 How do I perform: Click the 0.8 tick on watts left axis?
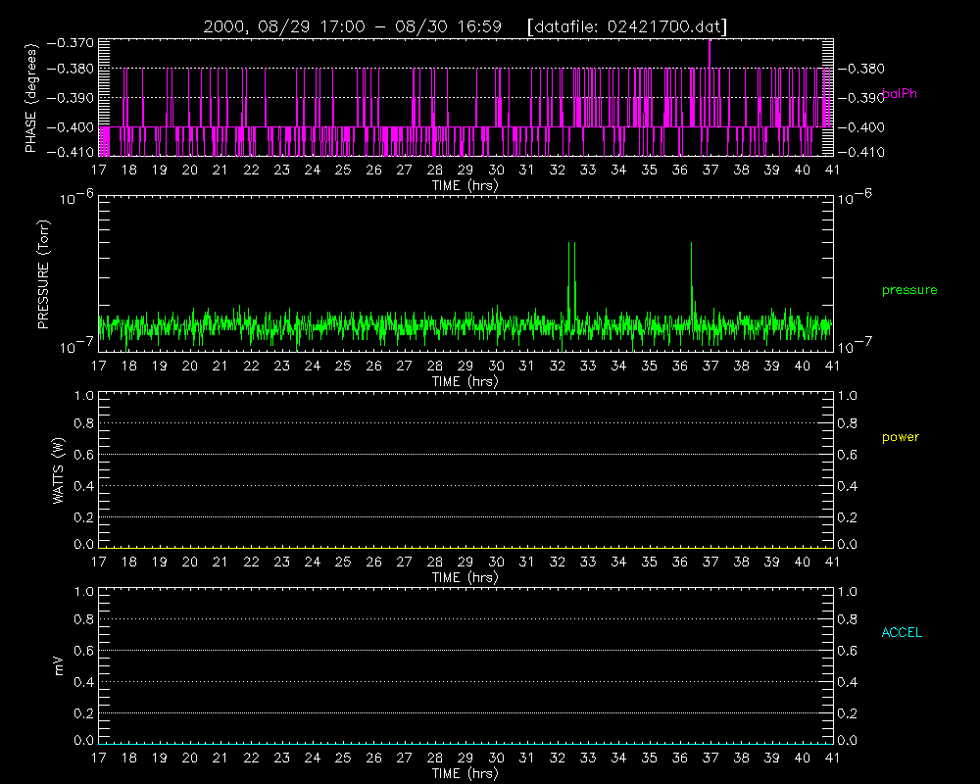(83, 424)
